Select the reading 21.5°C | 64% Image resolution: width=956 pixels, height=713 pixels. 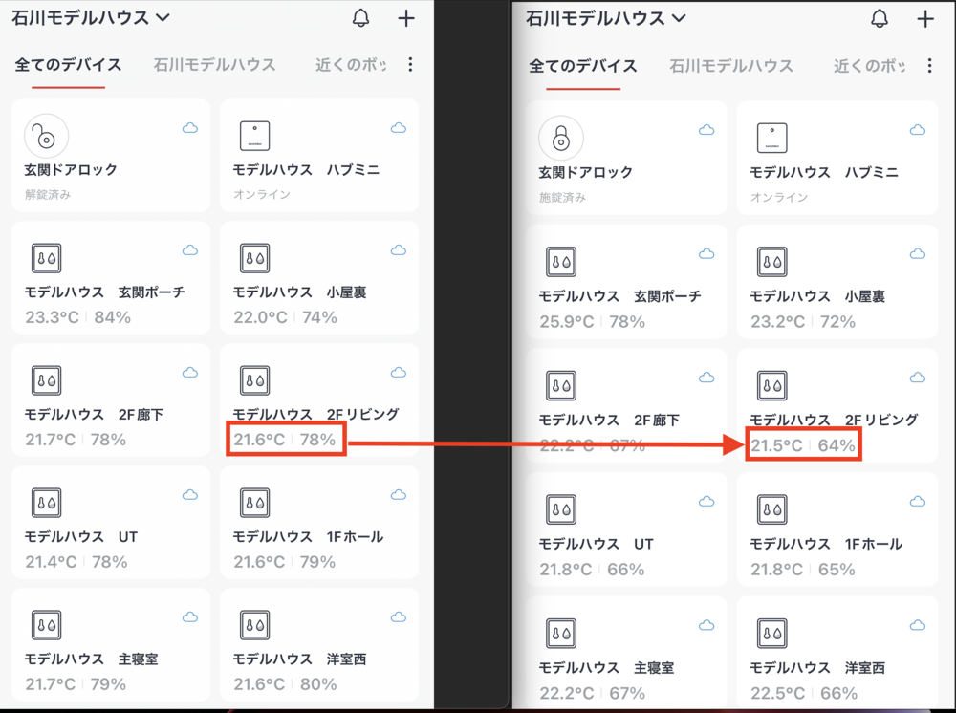point(803,445)
